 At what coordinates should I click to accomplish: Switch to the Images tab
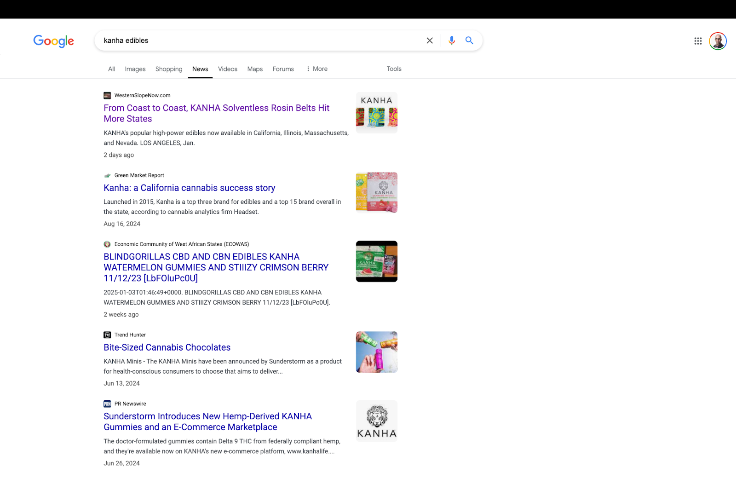(135, 69)
